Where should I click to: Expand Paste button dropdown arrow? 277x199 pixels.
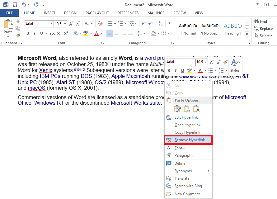pos(8,37)
